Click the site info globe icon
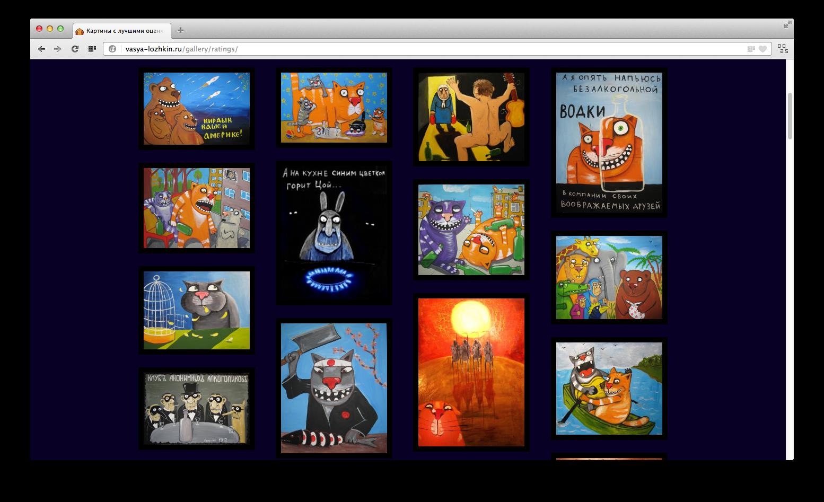 coord(112,49)
